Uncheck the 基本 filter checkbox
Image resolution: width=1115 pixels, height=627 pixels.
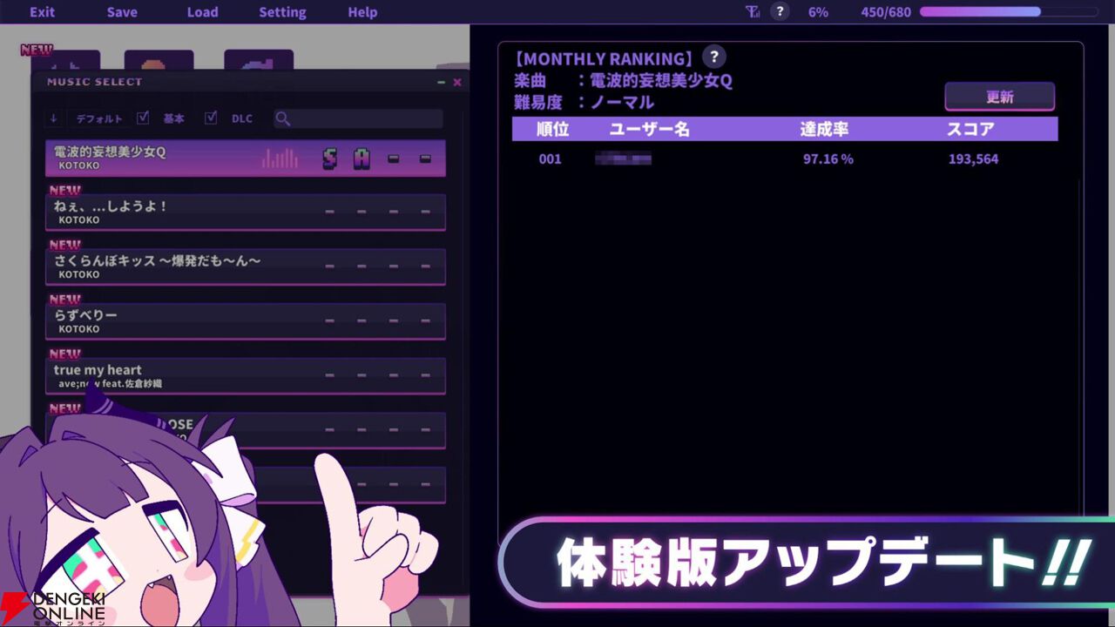143,118
